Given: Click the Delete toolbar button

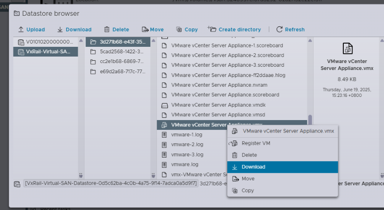Looking at the screenshot, I should click(117, 30).
